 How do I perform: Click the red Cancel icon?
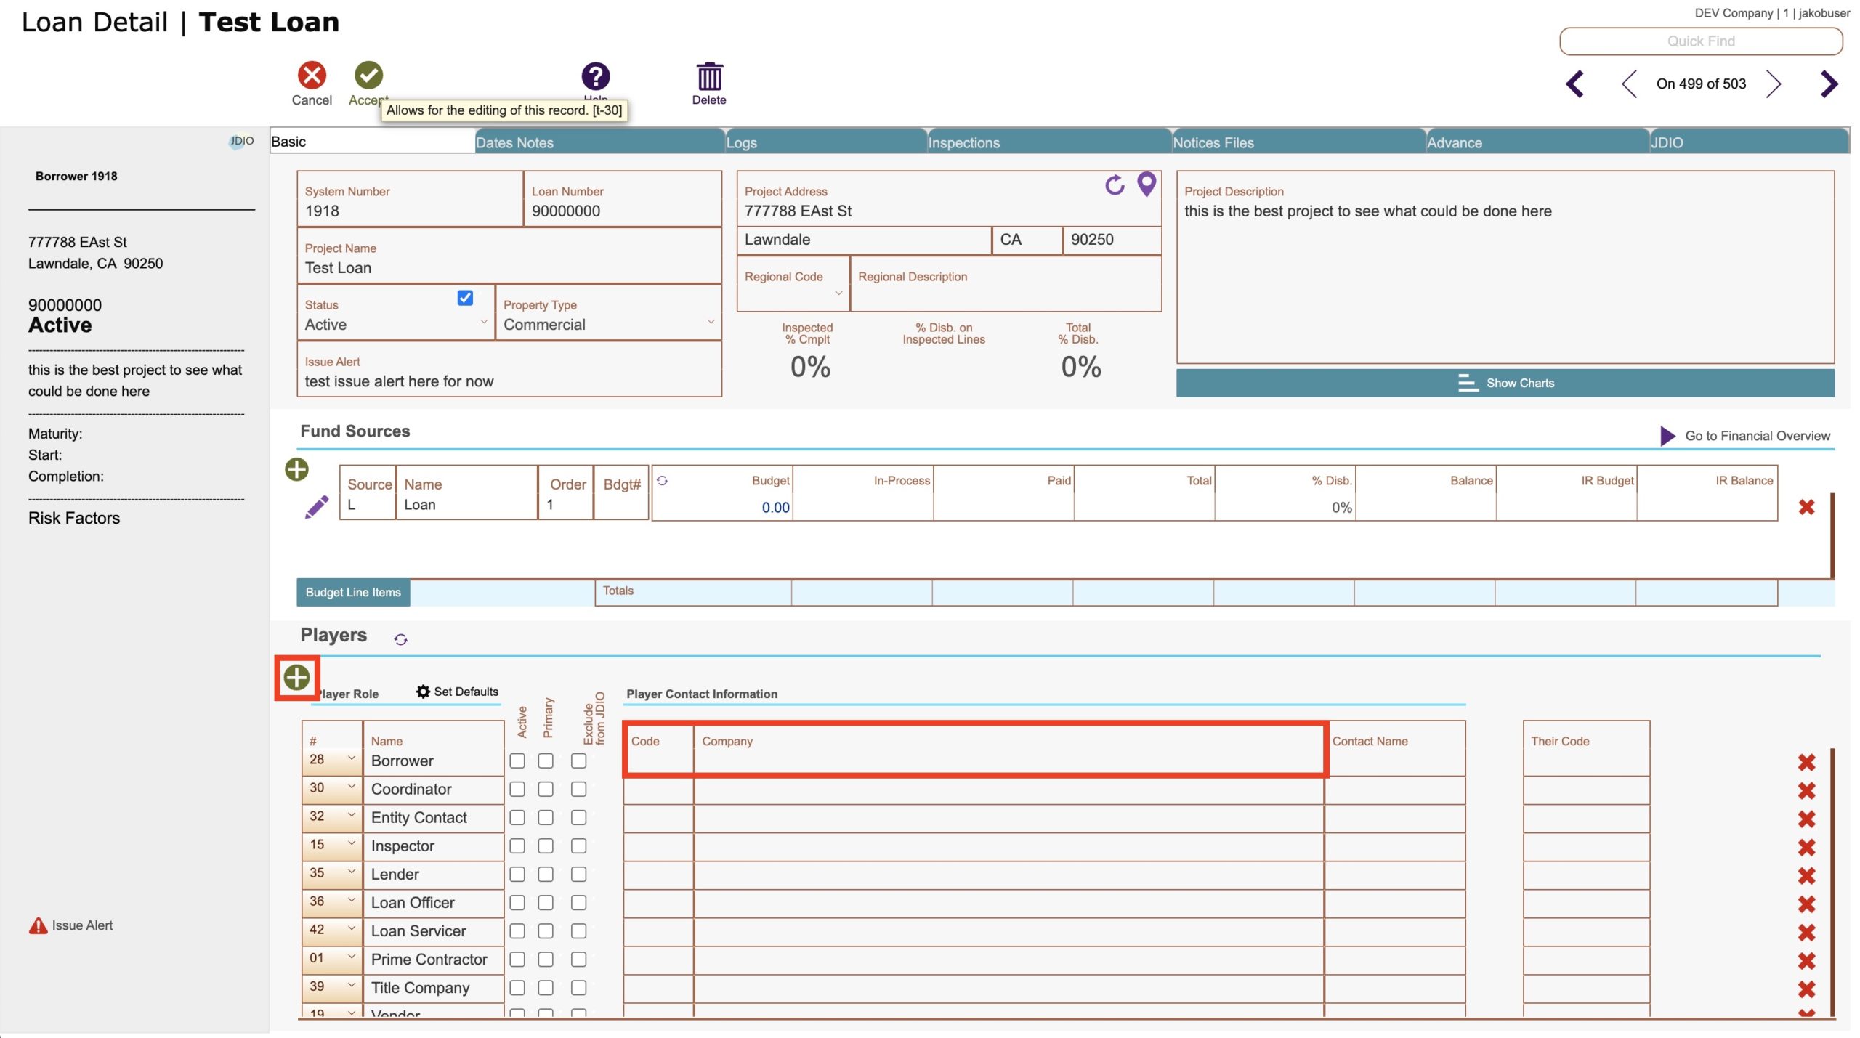312,76
